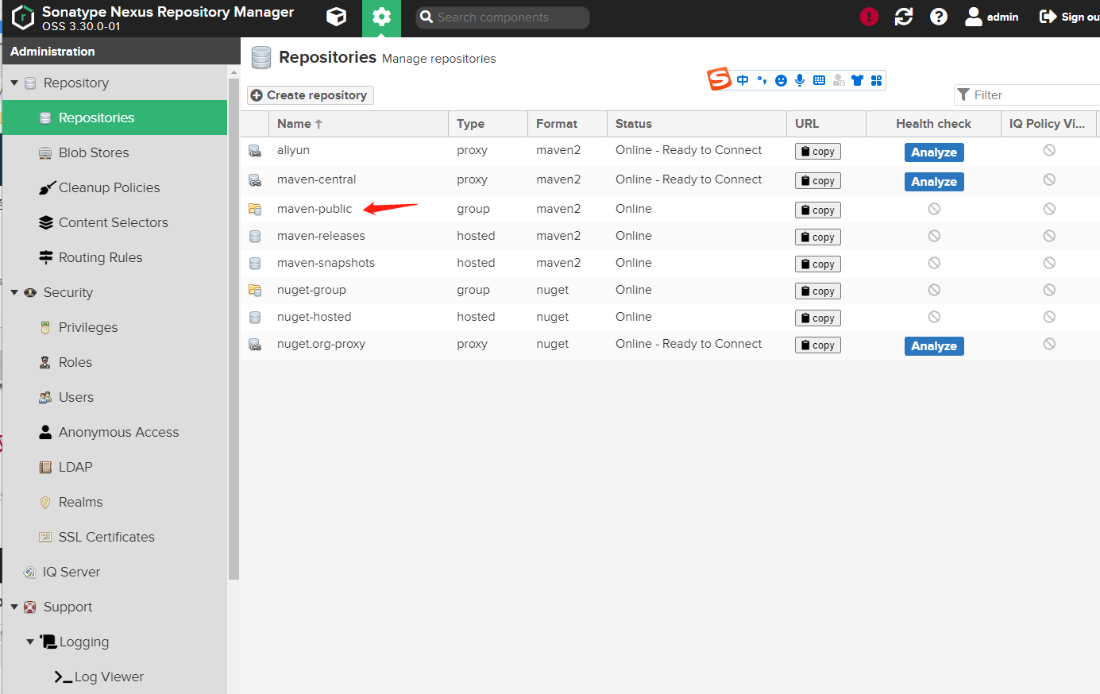Viewport: 1100px width, 694px height.
Task: Click the Search components field
Action: click(x=503, y=17)
